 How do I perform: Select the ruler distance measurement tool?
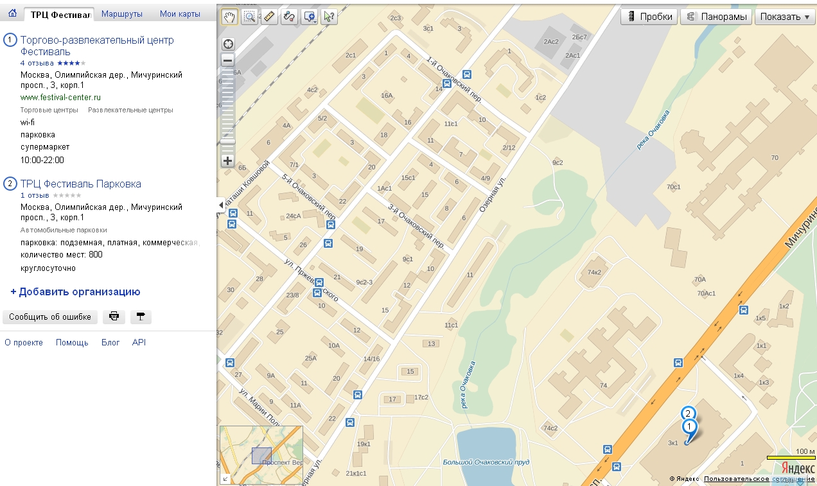[270, 17]
